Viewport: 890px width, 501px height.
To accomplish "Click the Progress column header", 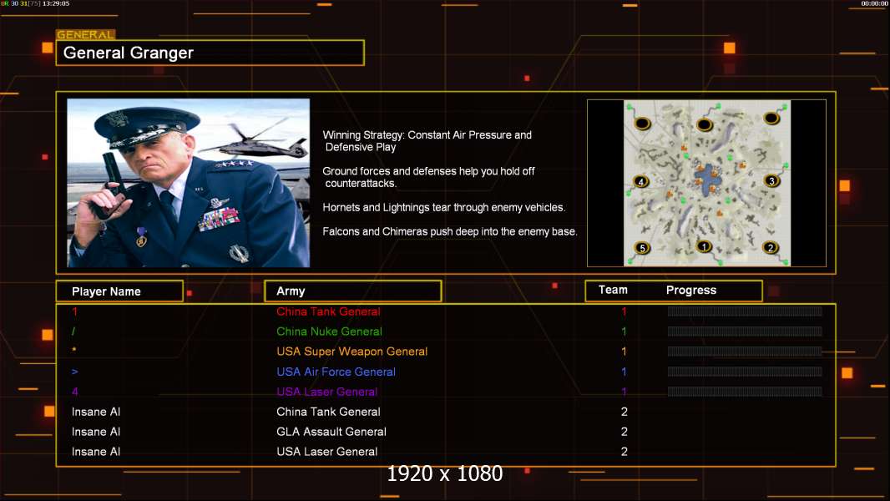I will tap(690, 291).
